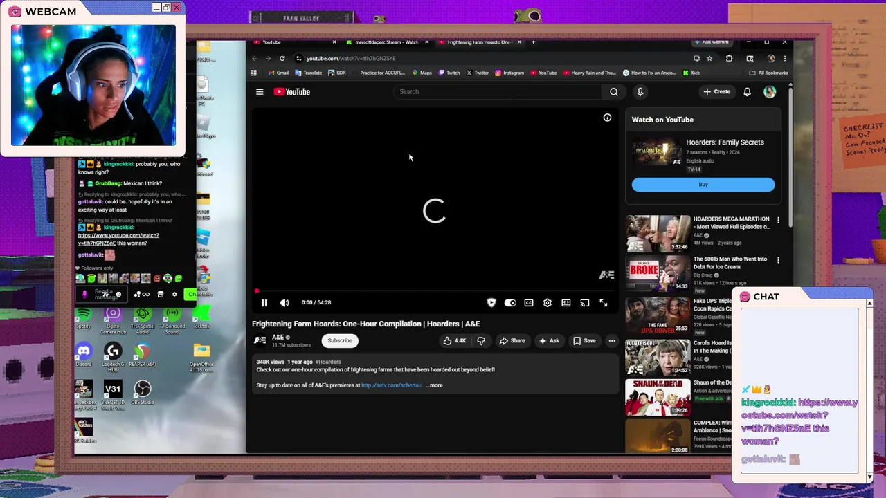Screen dimensions: 886x498
Task: Dislike the Frightening Farm Hoards video
Action: point(481,340)
